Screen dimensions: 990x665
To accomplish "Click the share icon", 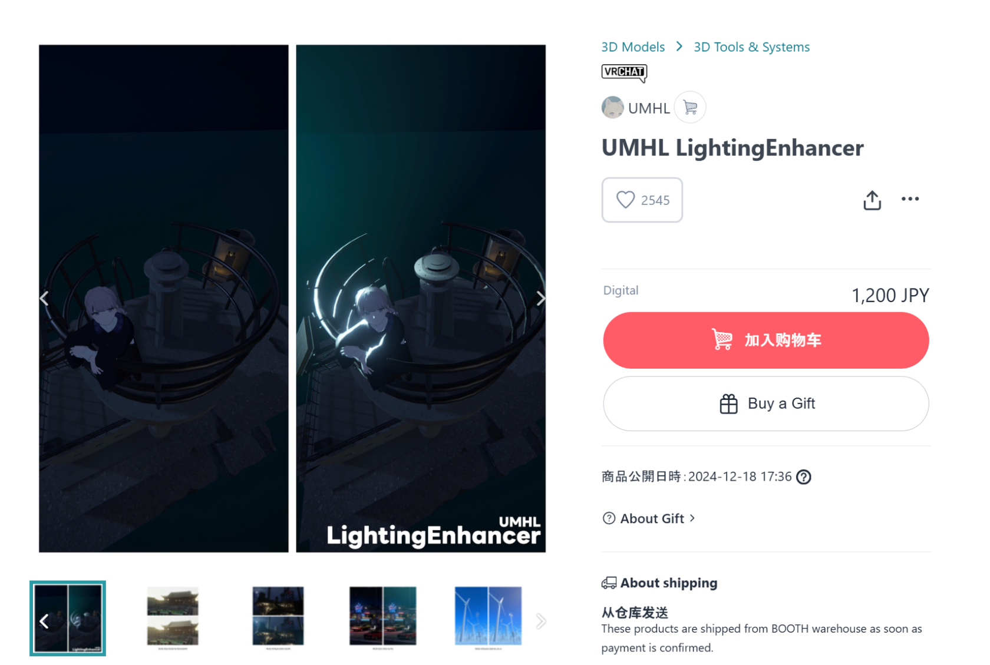I will click(x=872, y=200).
